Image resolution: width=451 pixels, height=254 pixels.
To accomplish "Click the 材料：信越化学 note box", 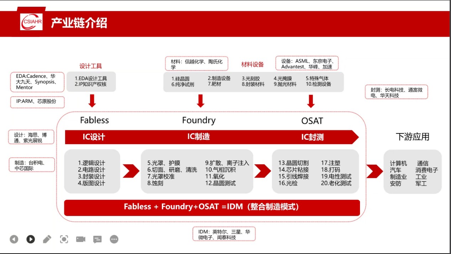I will (197, 64).
